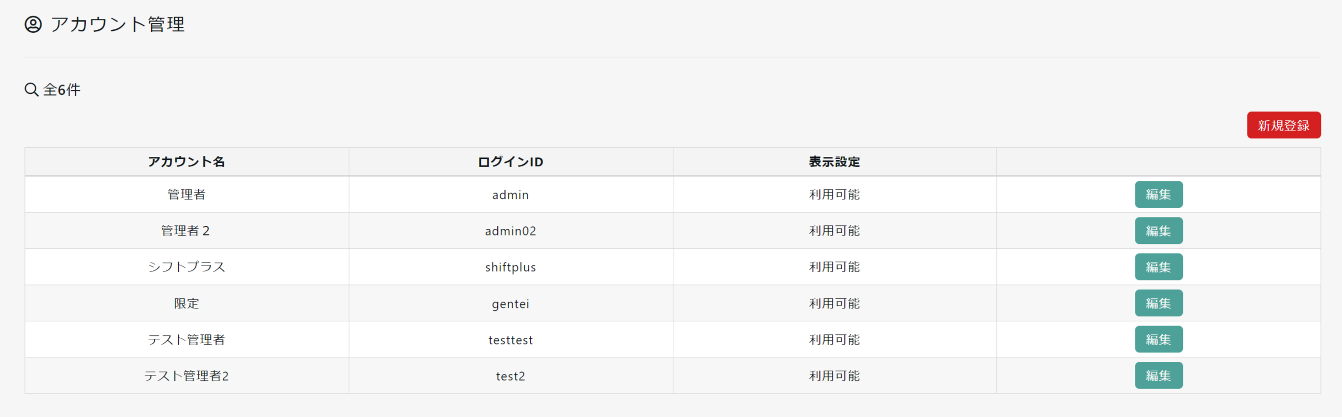Edit the admin02 account row

point(1158,231)
